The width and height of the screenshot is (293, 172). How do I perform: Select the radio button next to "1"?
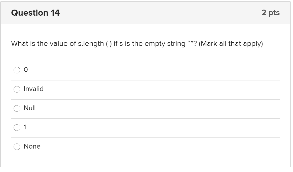point(17,127)
